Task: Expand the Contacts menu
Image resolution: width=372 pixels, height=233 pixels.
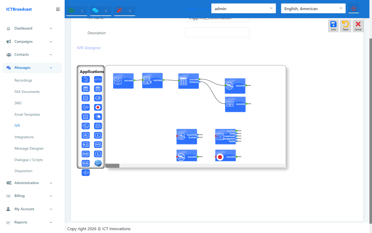Action: 32,55
